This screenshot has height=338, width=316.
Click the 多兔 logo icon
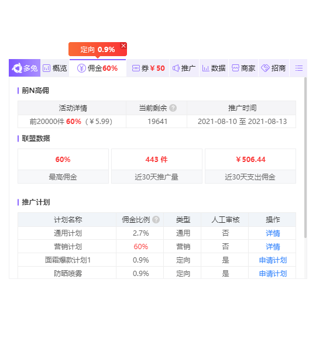[17, 68]
